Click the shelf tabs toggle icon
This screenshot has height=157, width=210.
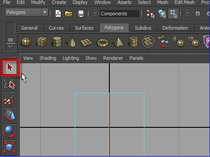click(x=10, y=40)
